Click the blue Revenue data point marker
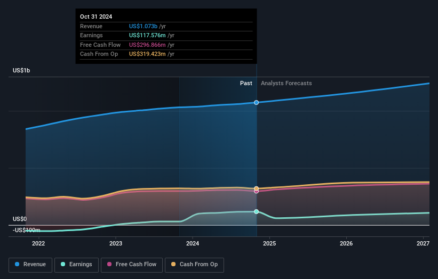Screen dimensions: 438x279 coord(256,103)
